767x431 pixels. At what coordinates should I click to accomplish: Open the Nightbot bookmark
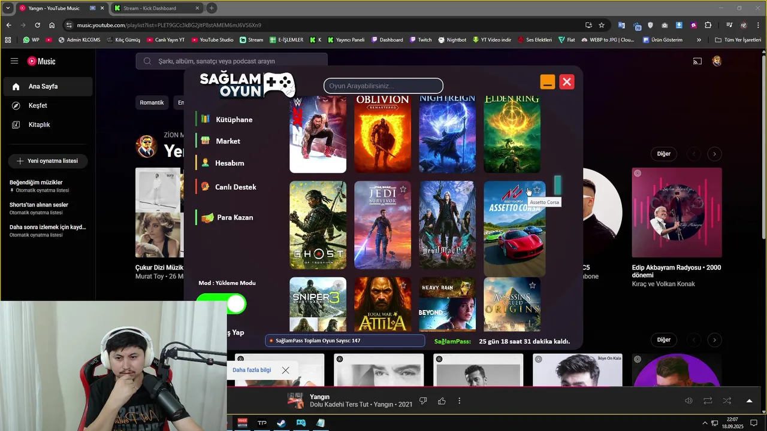coord(452,40)
